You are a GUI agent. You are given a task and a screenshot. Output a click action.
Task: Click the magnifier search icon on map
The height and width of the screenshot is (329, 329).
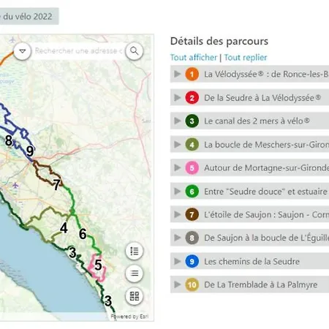point(134,51)
